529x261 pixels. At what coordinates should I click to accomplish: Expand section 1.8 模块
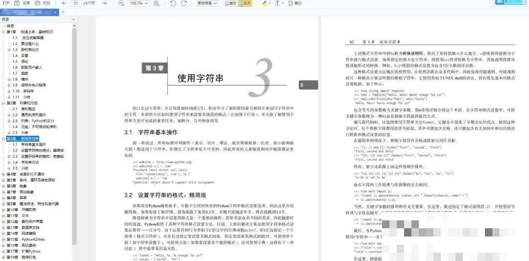point(9,79)
